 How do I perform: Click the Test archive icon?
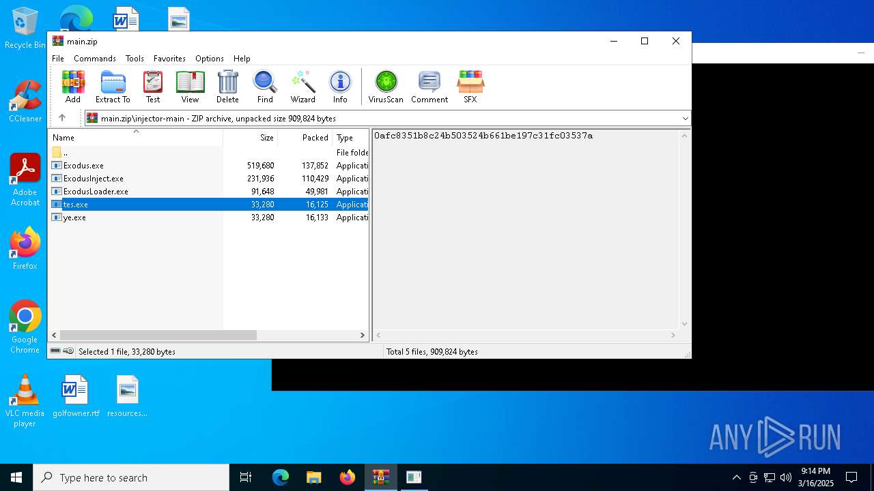[153, 87]
